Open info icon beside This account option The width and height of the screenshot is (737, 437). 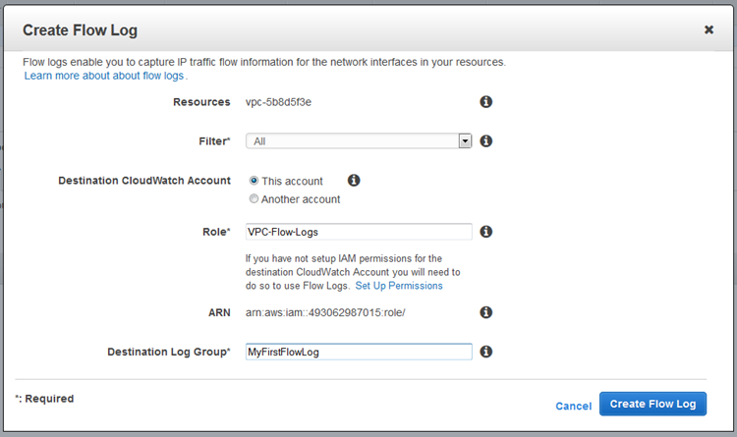[354, 181]
